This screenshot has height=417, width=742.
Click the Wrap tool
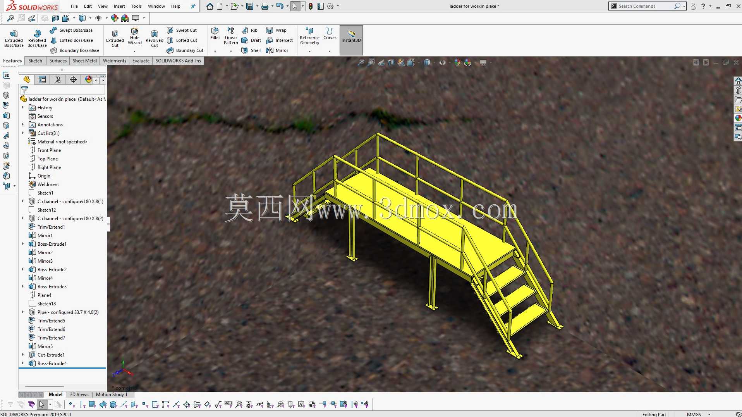pyautogui.click(x=277, y=30)
